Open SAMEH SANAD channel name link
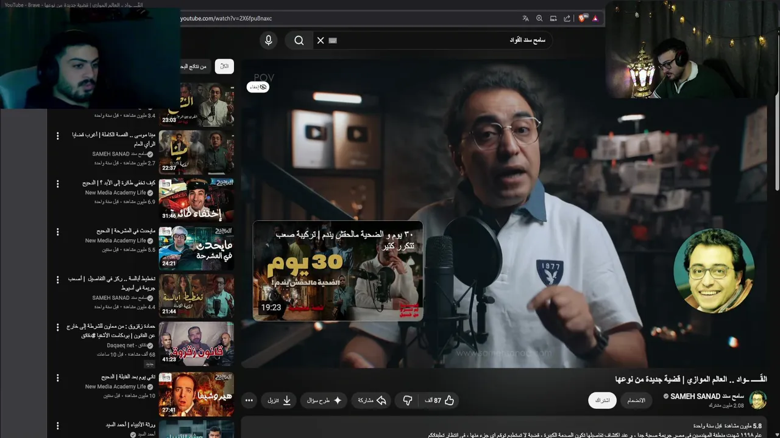The height and width of the screenshot is (438, 780). click(x=708, y=396)
